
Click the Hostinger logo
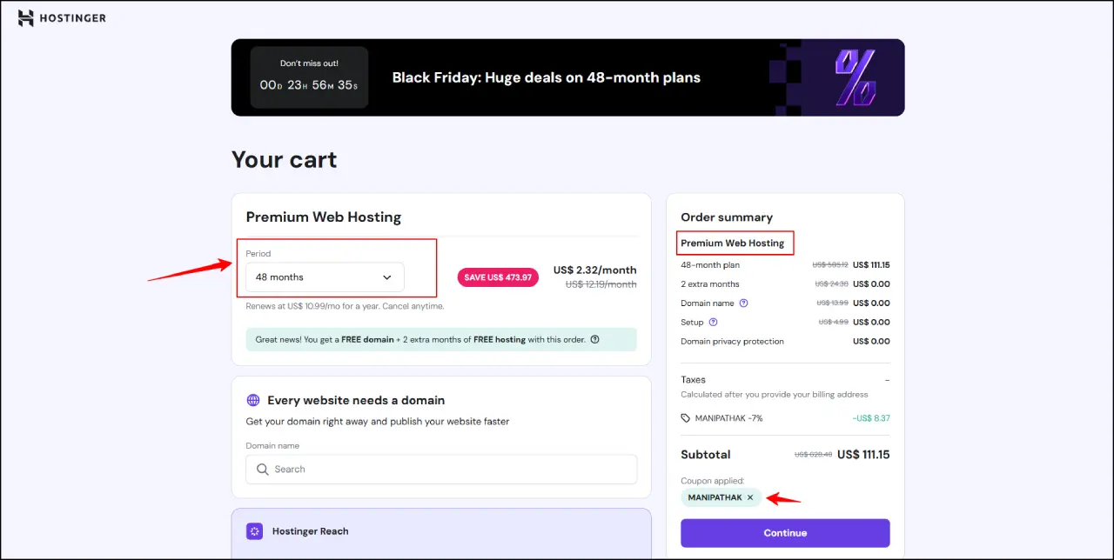pos(61,17)
